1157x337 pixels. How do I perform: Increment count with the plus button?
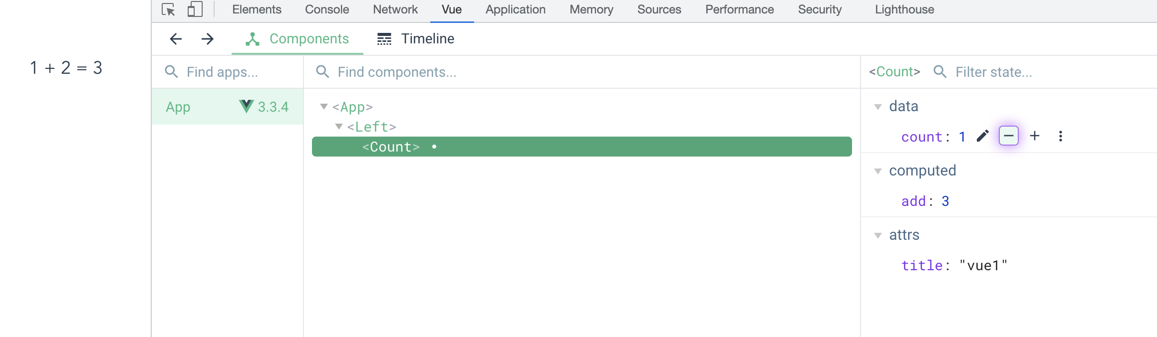click(x=1035, y=136)
